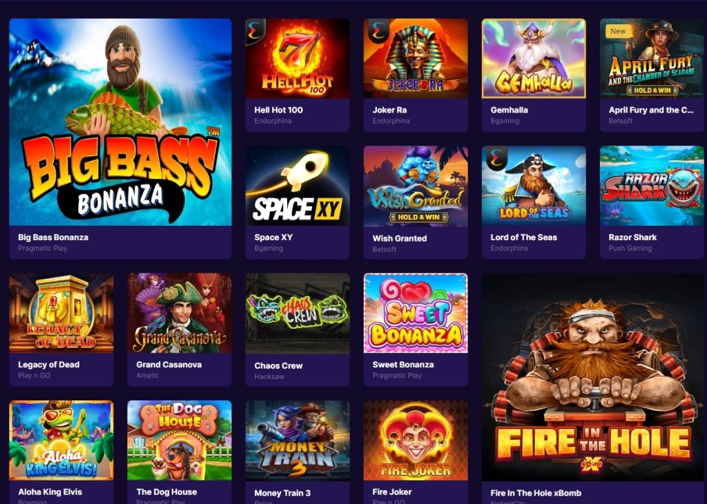
Task: Open the Wish Granted Hold & Win thumbnail
Action: click(416, 186)
